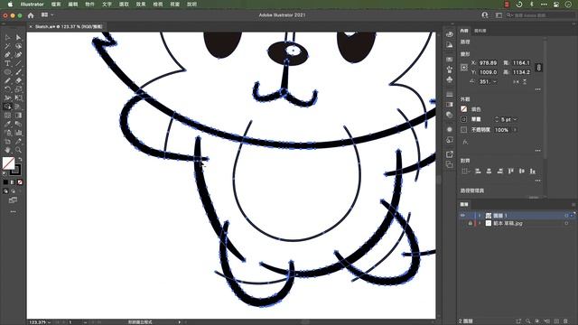Select the Zoom magnifier tool
Image resolution: width=578 pixels, height=325 pixels.
tap(18, 150)
